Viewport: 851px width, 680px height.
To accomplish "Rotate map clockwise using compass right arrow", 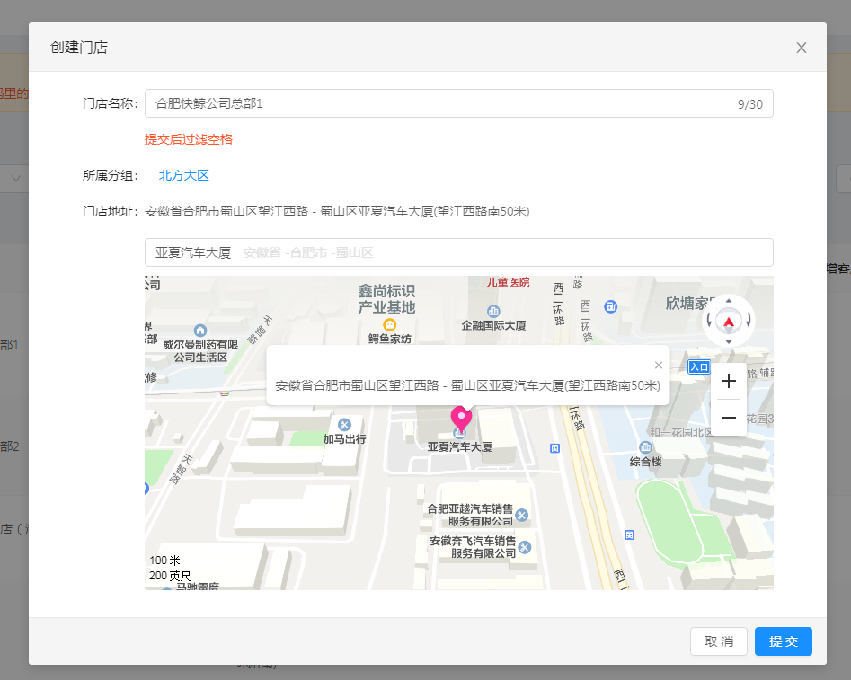I will (747, 320).
